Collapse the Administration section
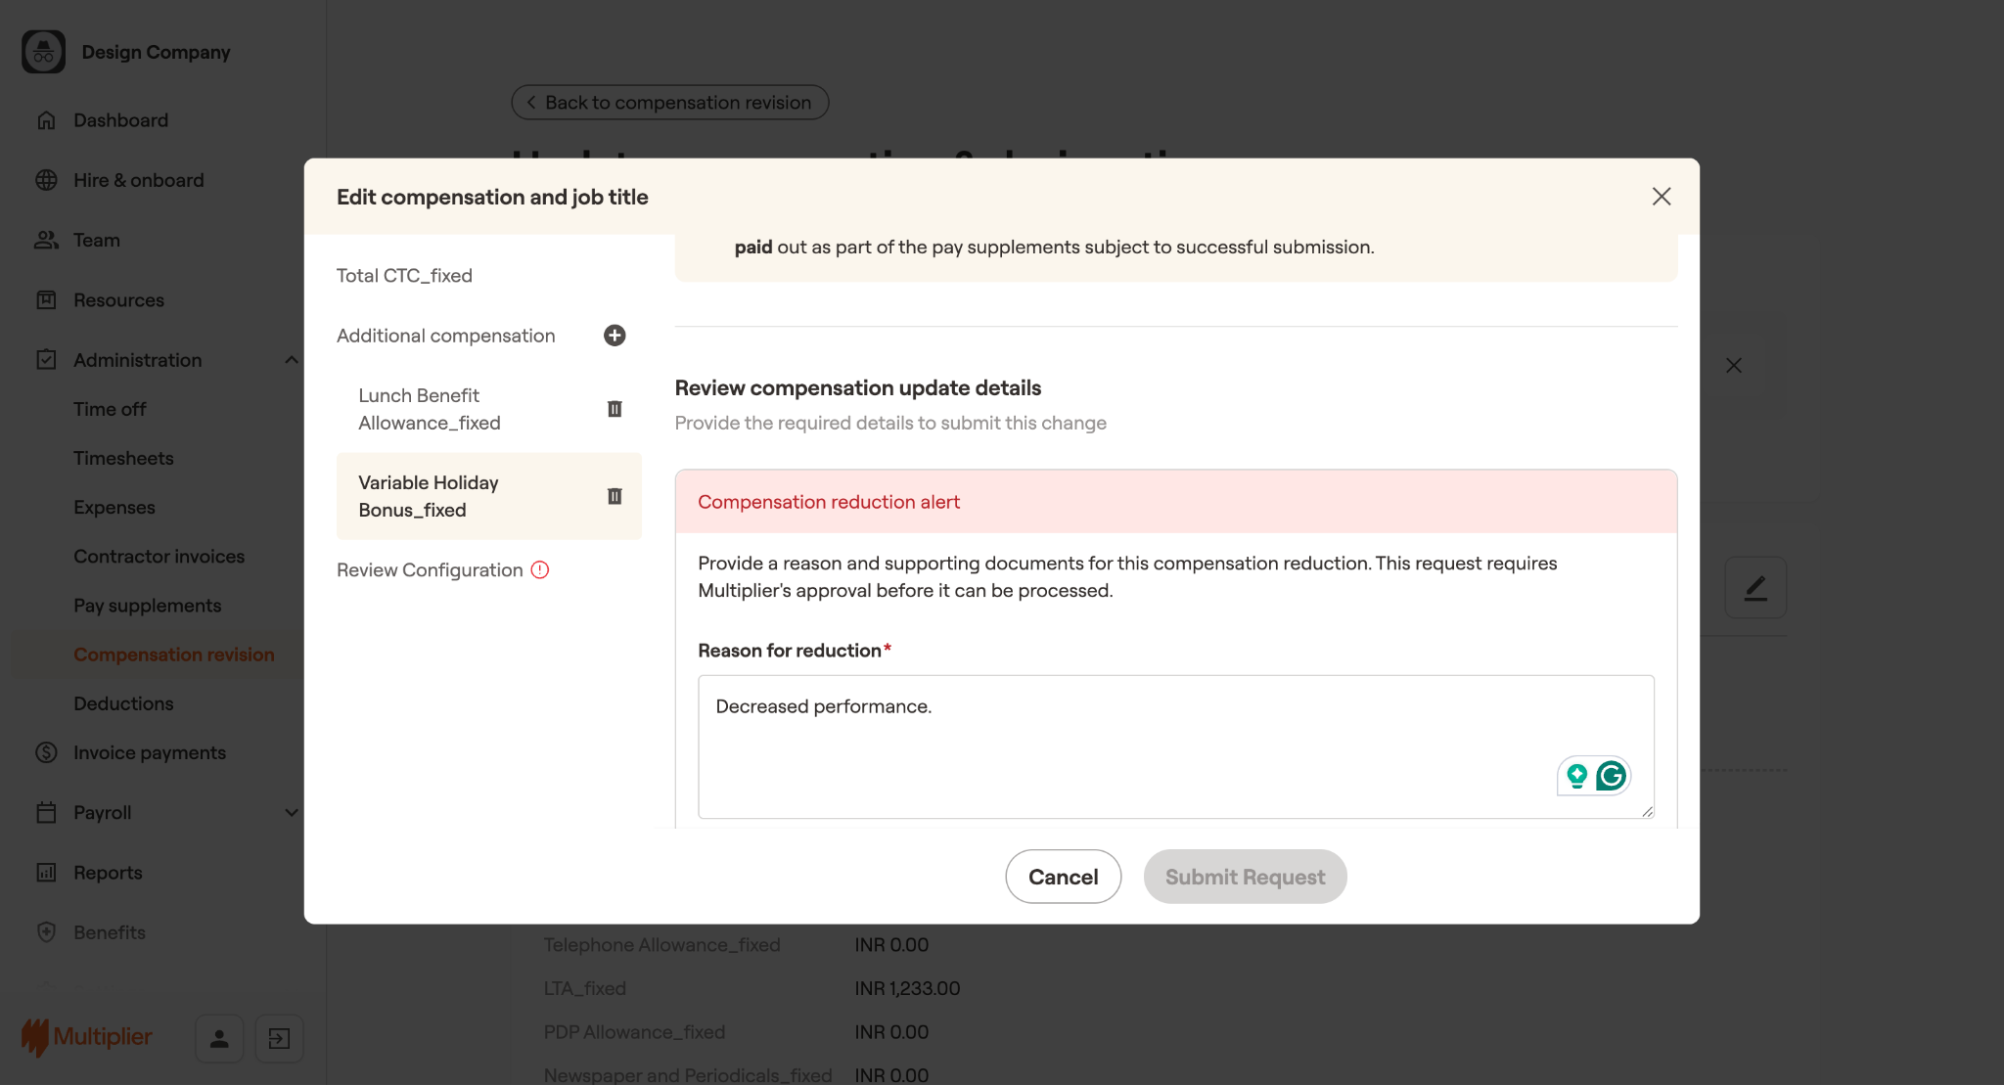The height and width of the screenshot is (1085, 2004). [291, 360]
